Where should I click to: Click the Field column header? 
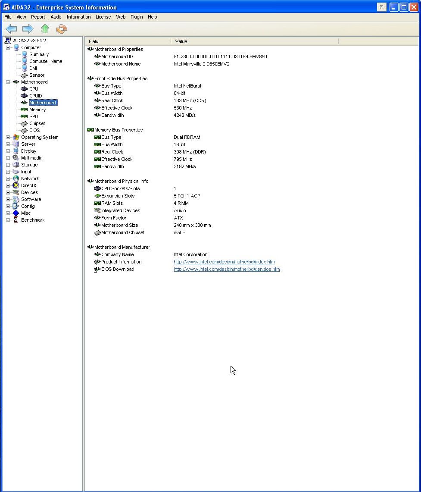click(128, 41)
